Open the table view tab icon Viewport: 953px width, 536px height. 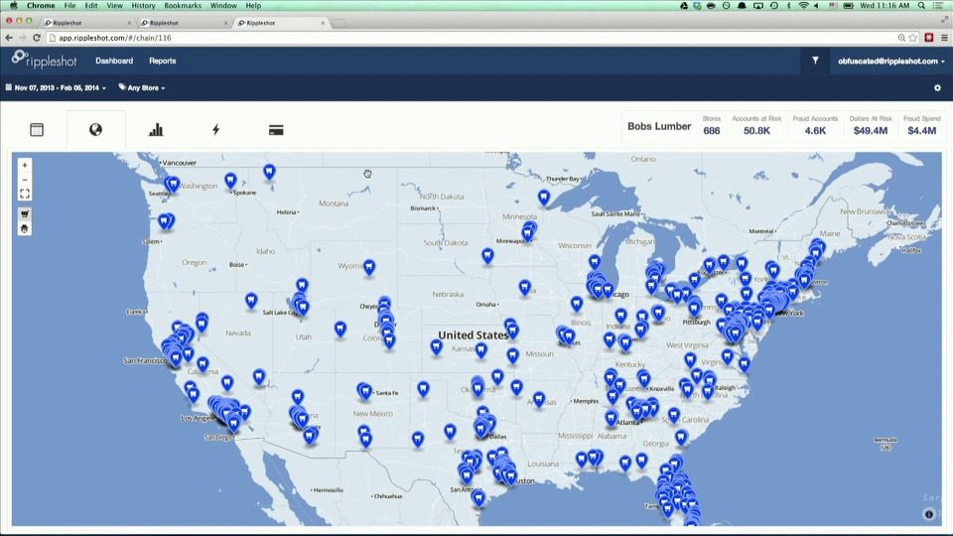click(x=37, y=129)
